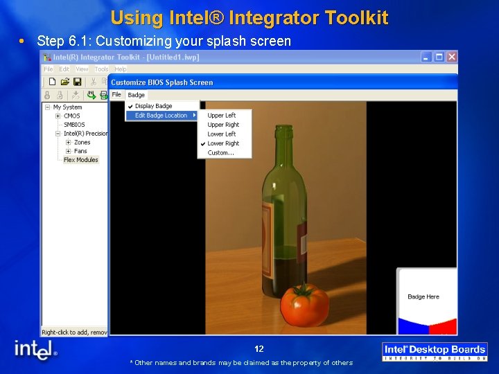Close the Integrator Toolkit window

452,57
